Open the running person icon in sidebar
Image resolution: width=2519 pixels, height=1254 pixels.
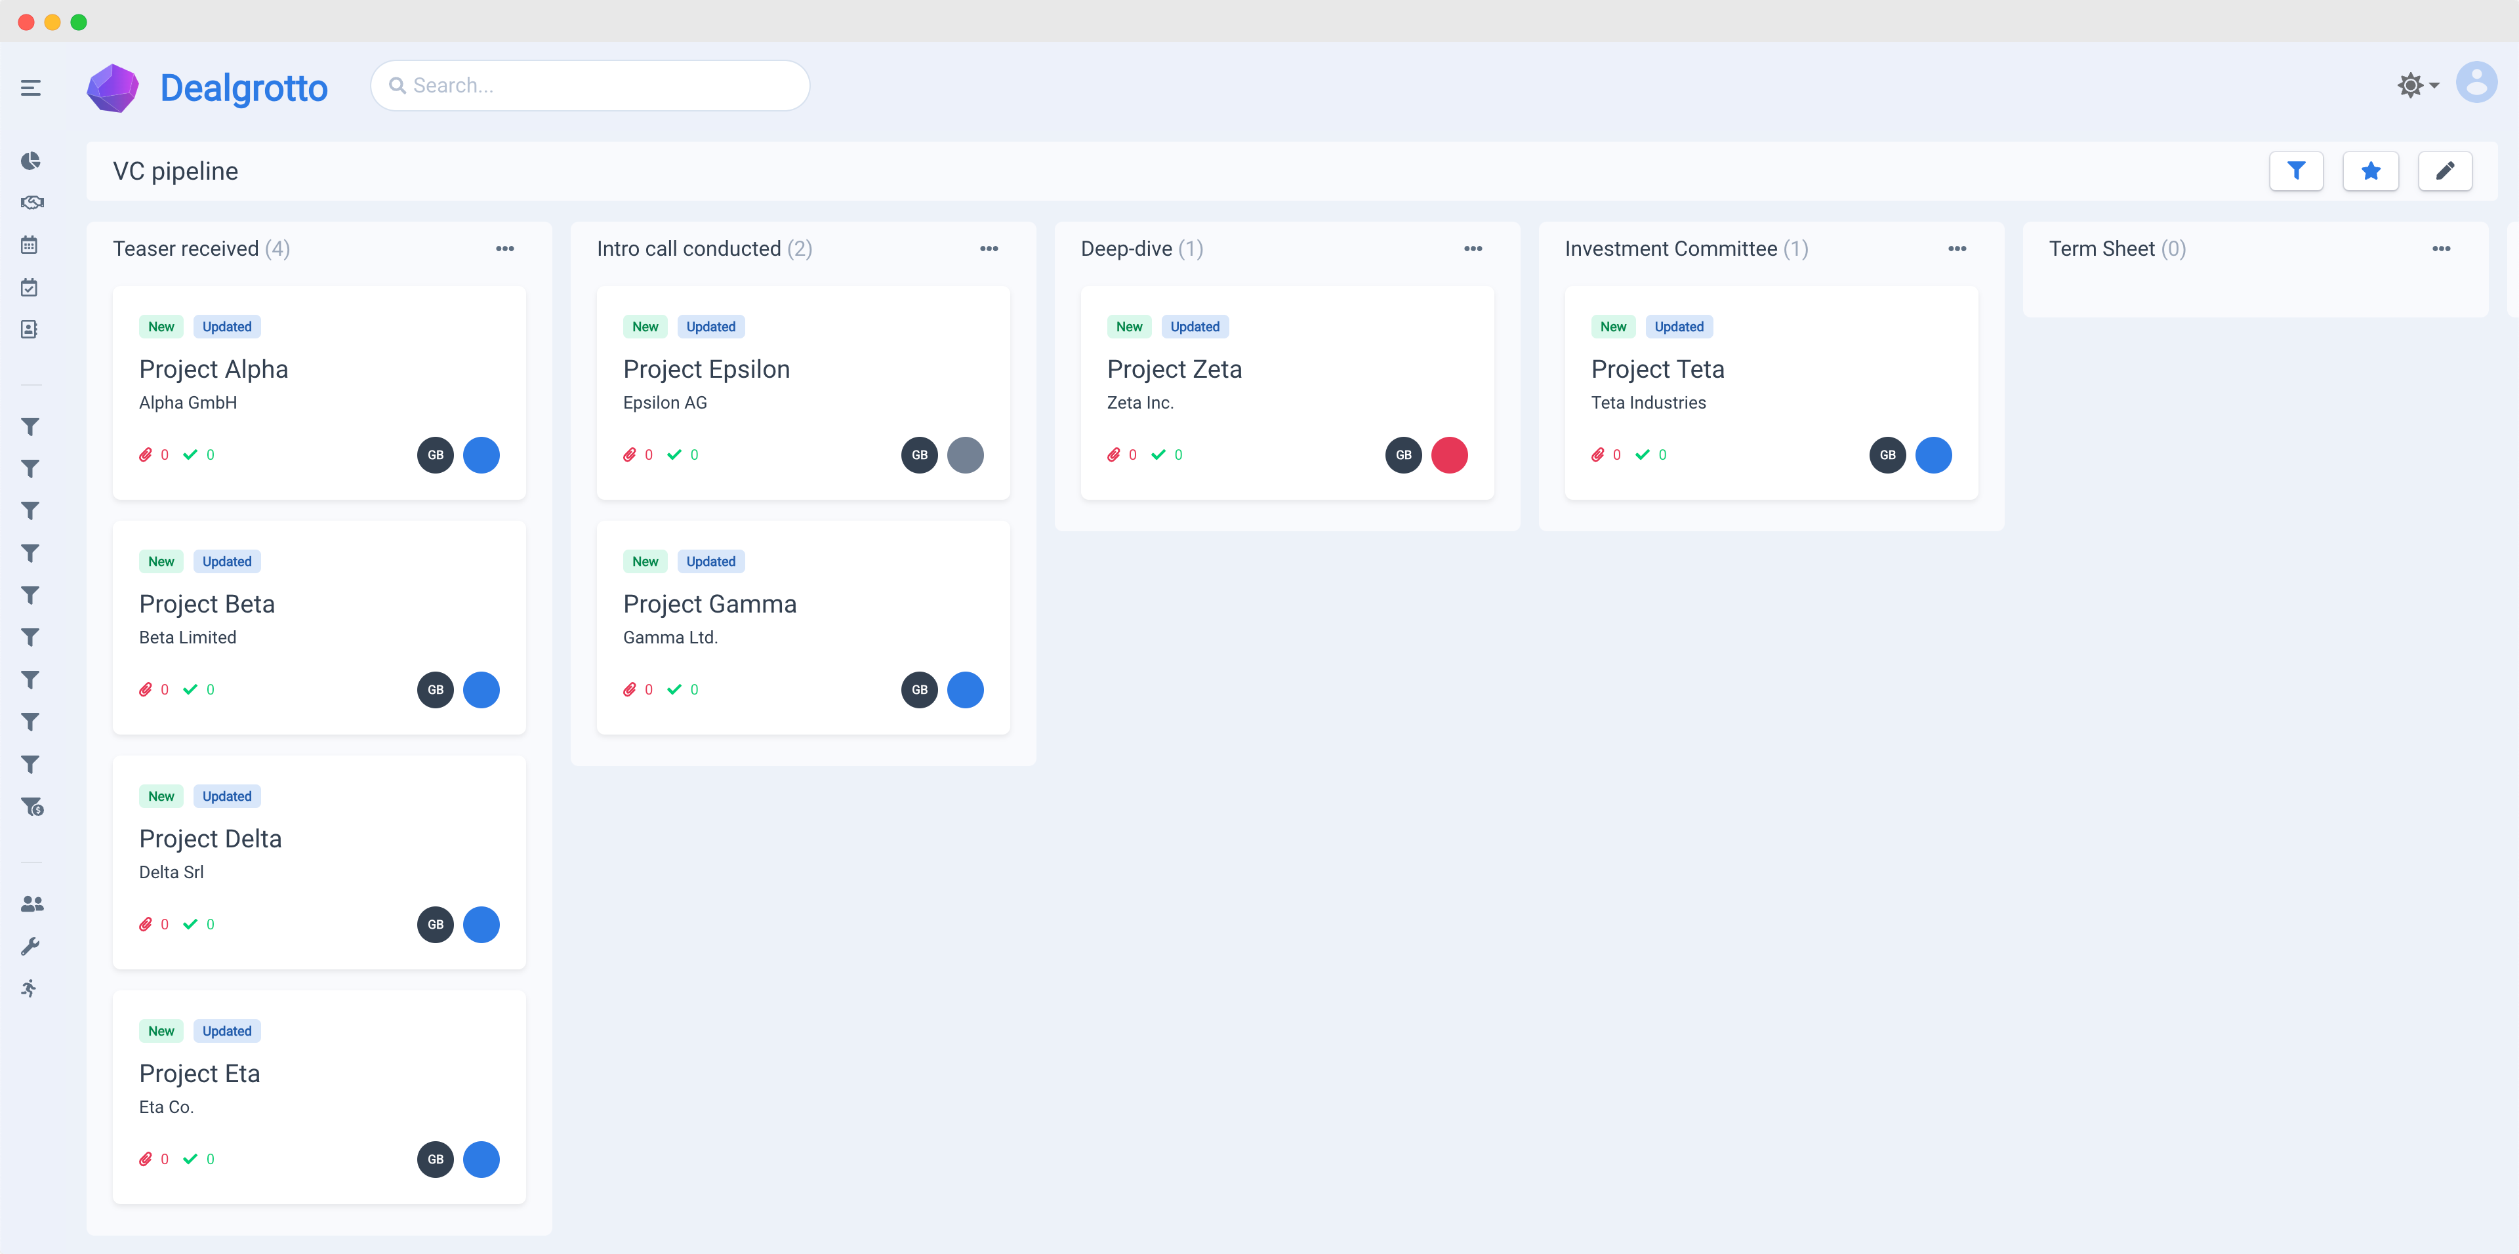click(30, 988)
